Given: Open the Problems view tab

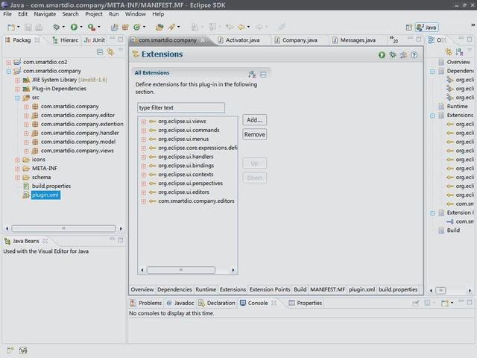Looking at the screenshot, I should coord(146,303).
